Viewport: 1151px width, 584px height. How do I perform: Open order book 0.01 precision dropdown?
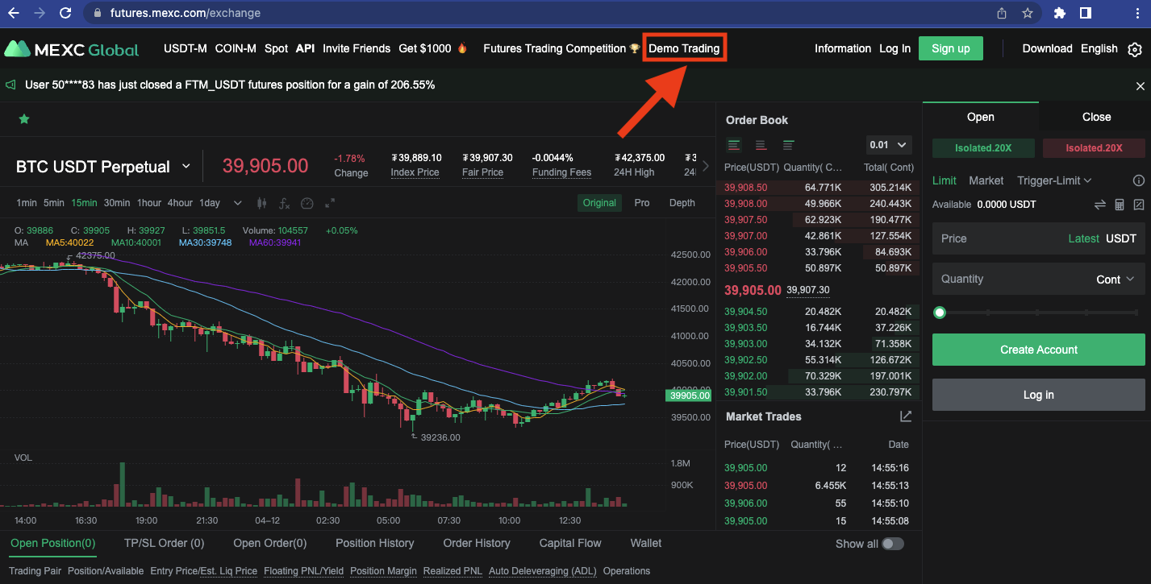[889, 145]
